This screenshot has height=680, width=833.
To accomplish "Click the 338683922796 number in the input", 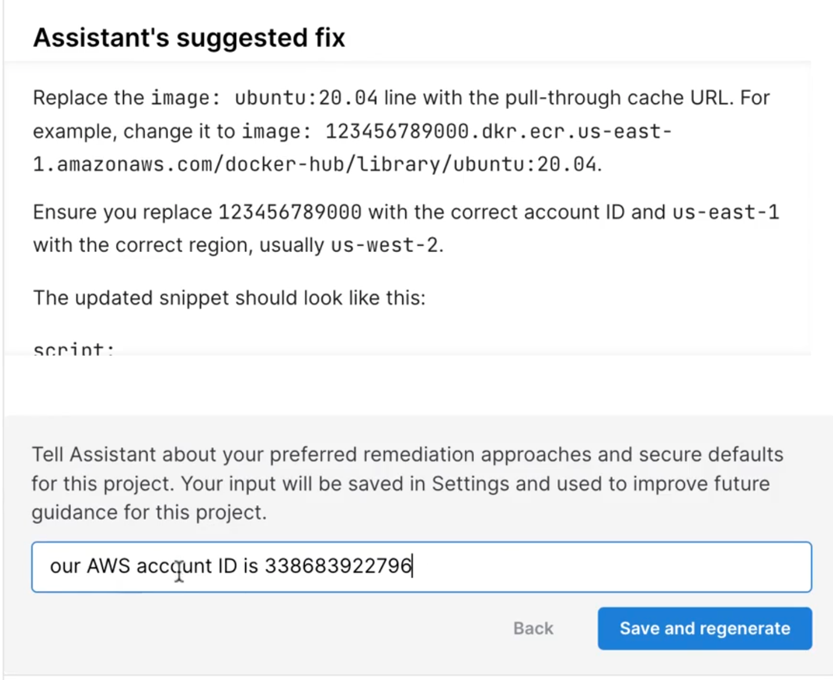I will pos(338,566).
